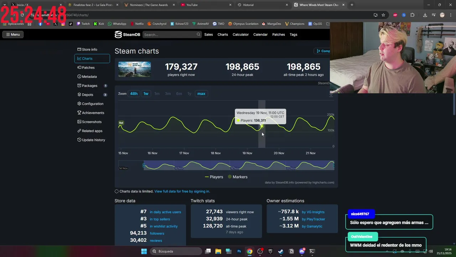
Task: Open the Crunchyrol bookmark
Action: pyautogui.click(x=157, y=24)
